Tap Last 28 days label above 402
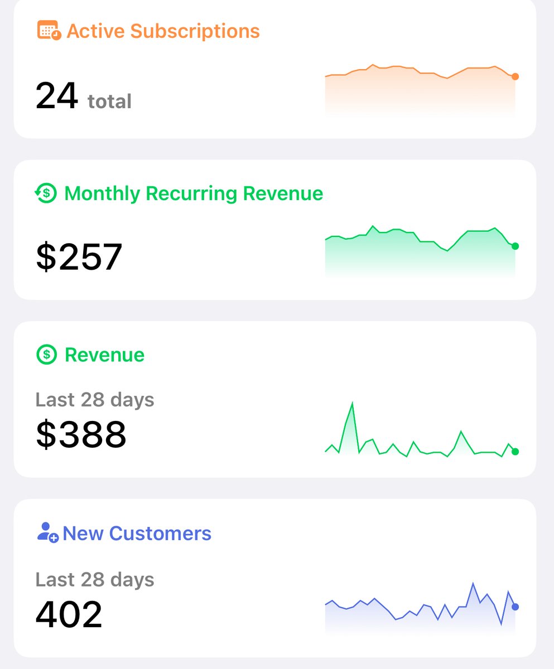Viewport: 554px width, 669px height. [95, 579]
